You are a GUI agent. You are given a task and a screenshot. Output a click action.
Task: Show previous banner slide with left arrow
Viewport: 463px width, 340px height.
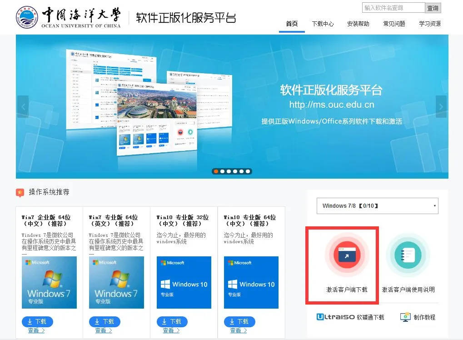[23, 107]
